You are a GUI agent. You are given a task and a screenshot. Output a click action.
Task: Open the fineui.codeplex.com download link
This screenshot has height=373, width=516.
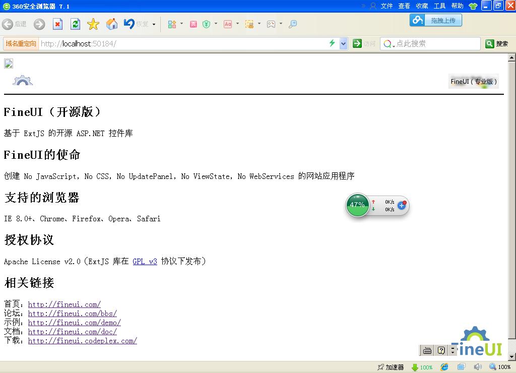point(83,341)
